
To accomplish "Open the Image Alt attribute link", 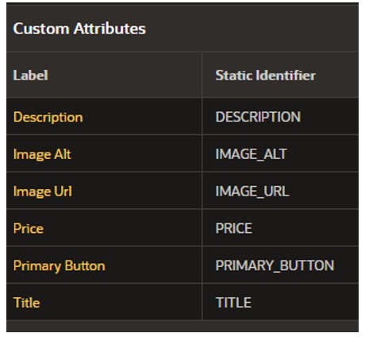I will click(x=42, y=154).
